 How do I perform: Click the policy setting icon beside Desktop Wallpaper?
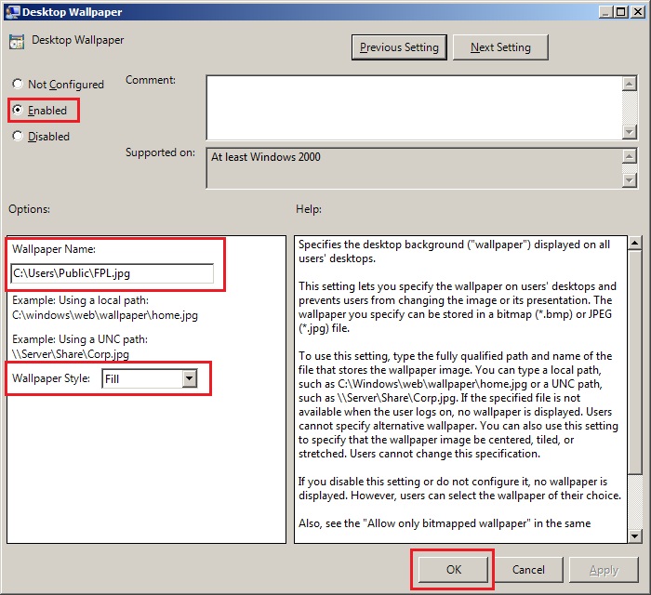17,43
